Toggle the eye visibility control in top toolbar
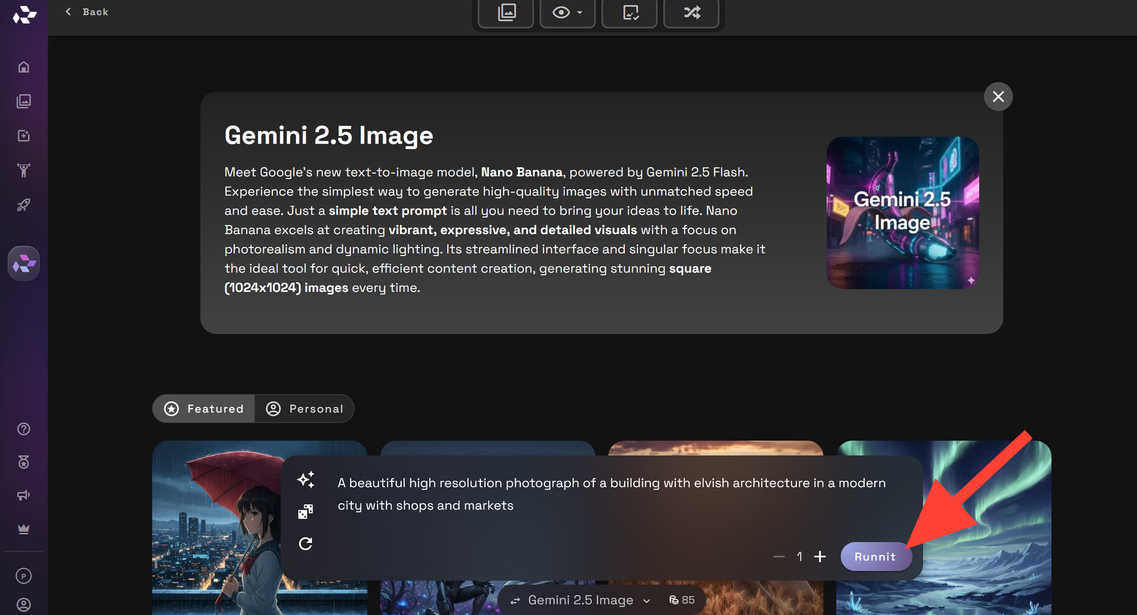This screenshot has width=1137, height=615. (x=561, y=13)
